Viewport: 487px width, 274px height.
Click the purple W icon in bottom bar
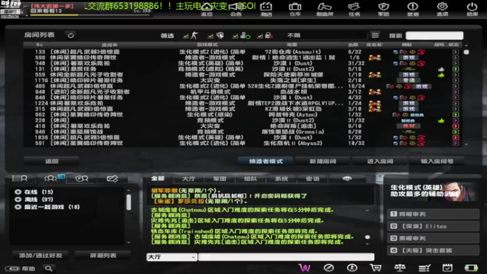(x=304, y=268)
